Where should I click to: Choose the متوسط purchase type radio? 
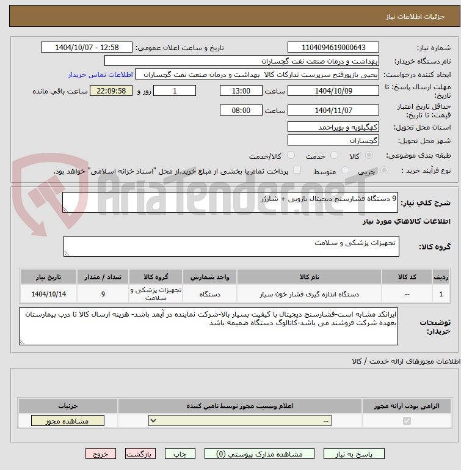(345, 171)
